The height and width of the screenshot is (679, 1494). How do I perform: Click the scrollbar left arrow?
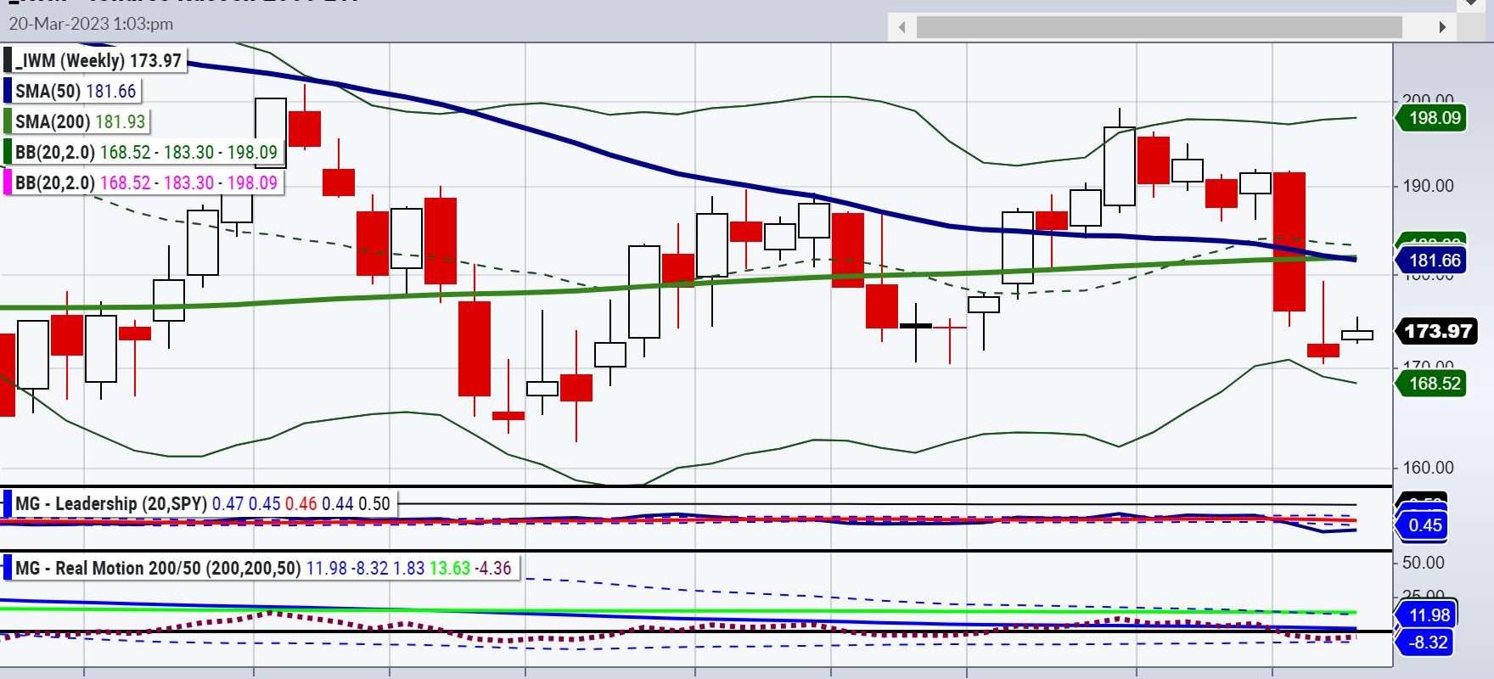[x=901, y=27]
